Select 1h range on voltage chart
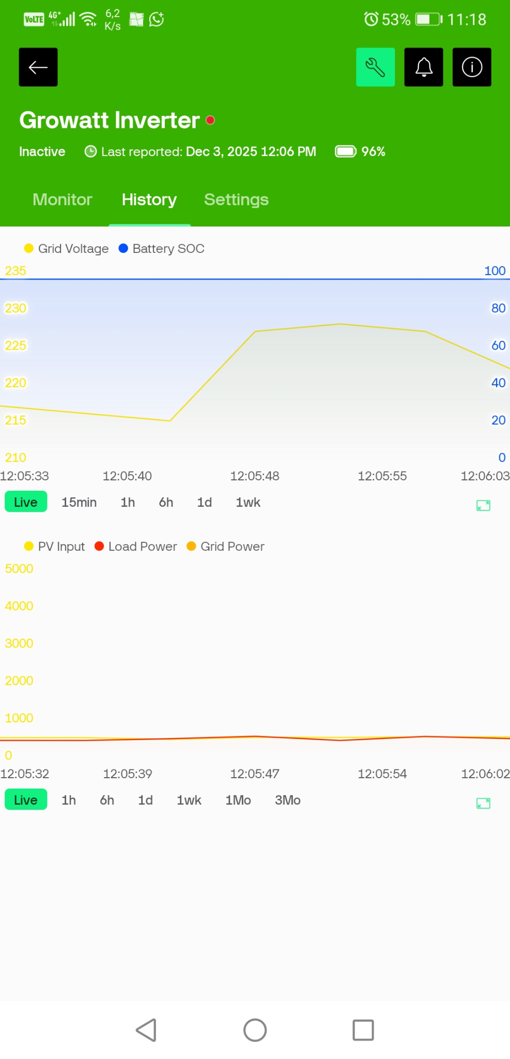The height and width of the screenshot is (1059, 510). pyautogui.click(x=128, y=502)
